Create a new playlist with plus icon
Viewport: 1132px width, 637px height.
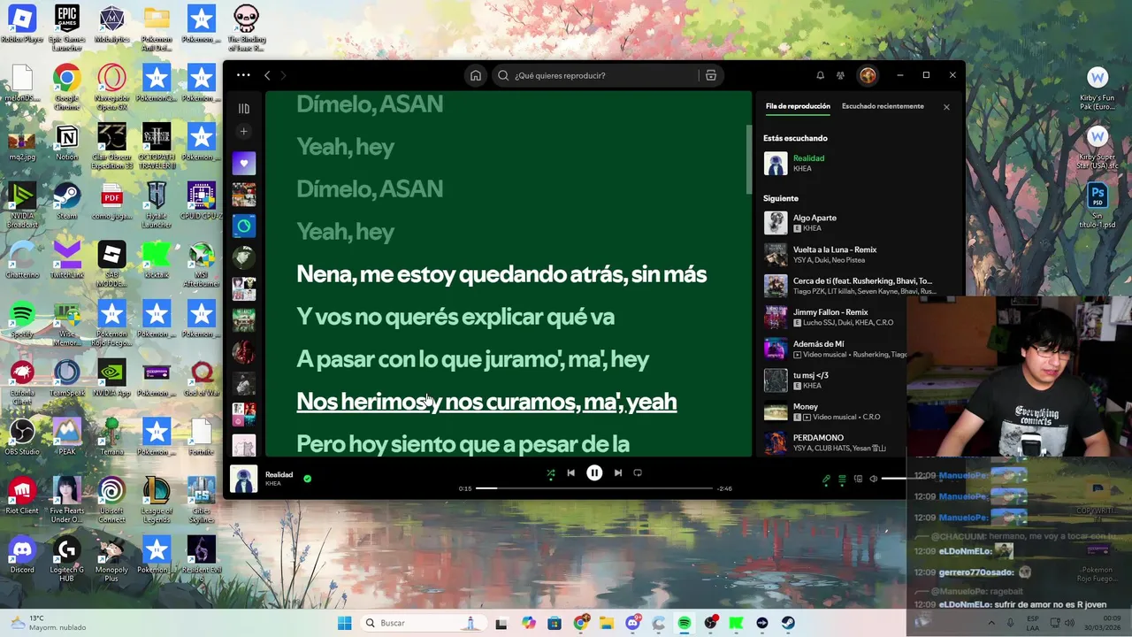coord(243,132)
